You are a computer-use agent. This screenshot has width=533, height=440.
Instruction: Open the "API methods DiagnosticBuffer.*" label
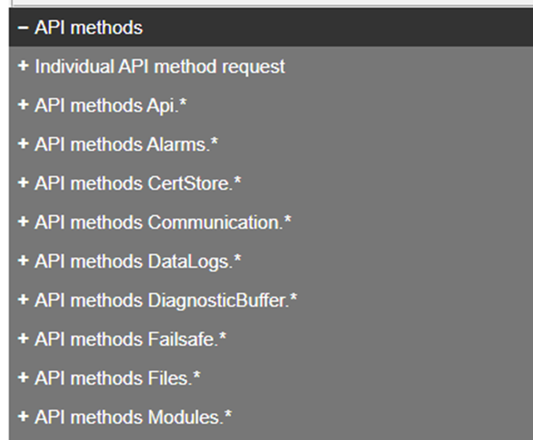(165, 300)
